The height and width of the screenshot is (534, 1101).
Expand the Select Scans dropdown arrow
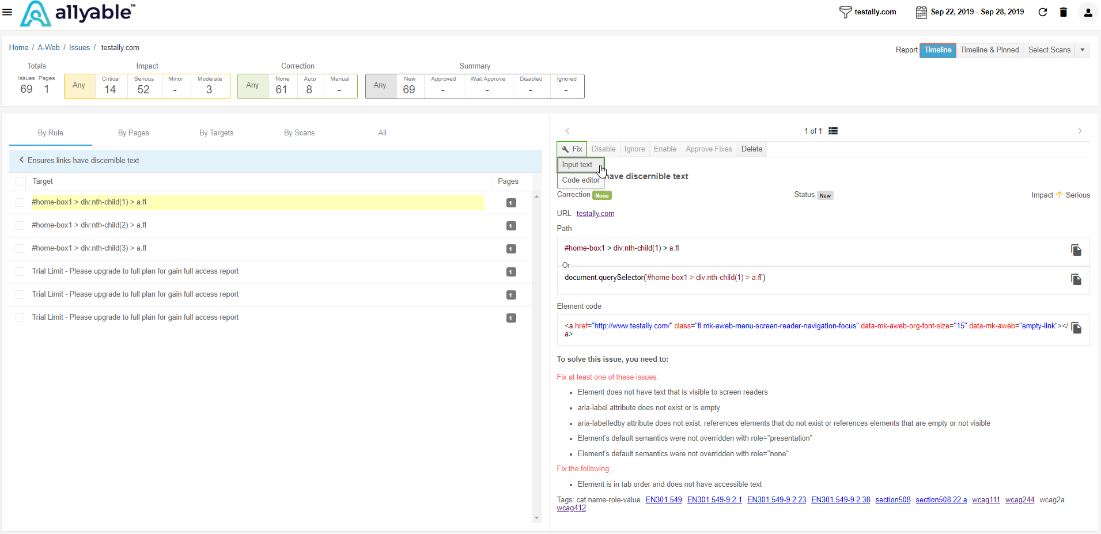coord(1083,50)
